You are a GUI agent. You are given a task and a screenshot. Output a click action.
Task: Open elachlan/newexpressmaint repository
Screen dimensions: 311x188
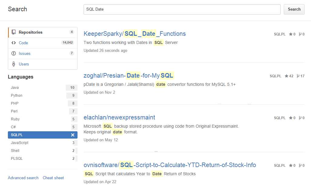pyautogui.click(x=119, y=117)
